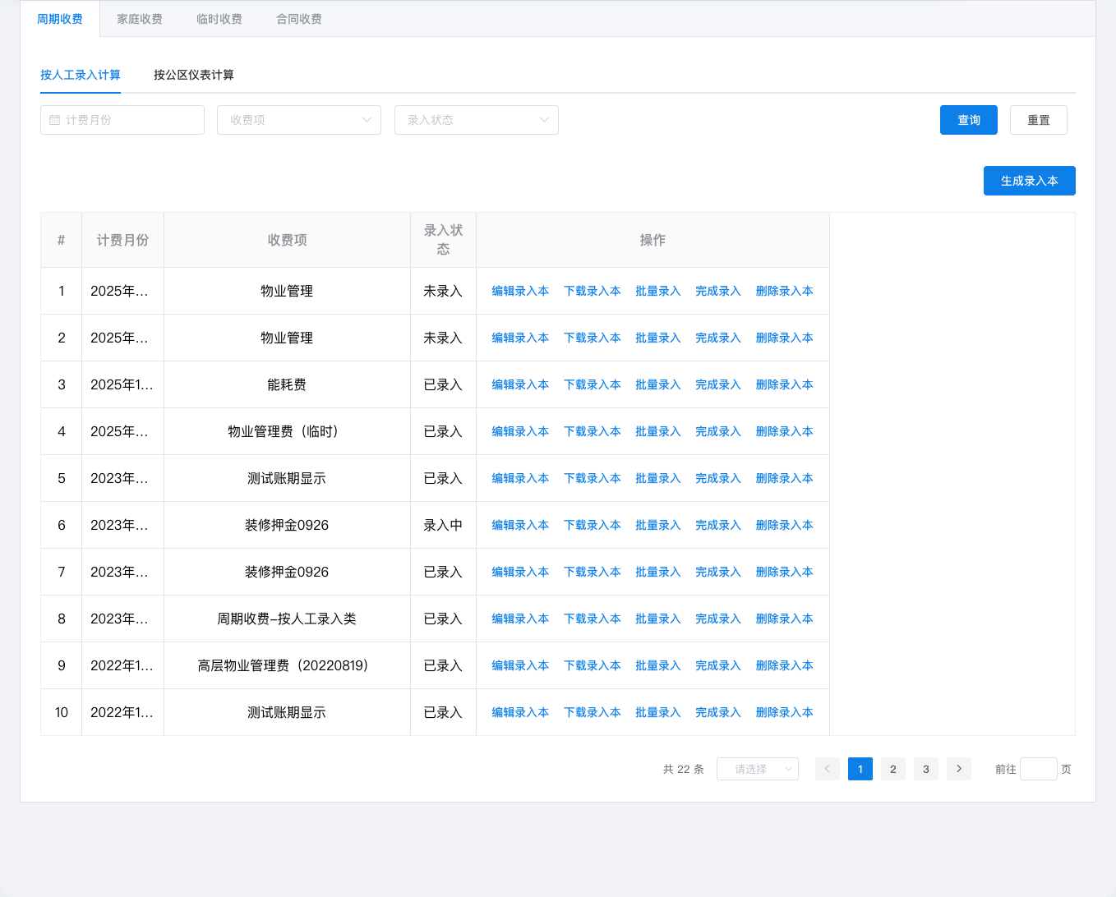This screenshot has height=897, width=1116.
Task: Click 删除录入本 for row 10
Action: 784,712
